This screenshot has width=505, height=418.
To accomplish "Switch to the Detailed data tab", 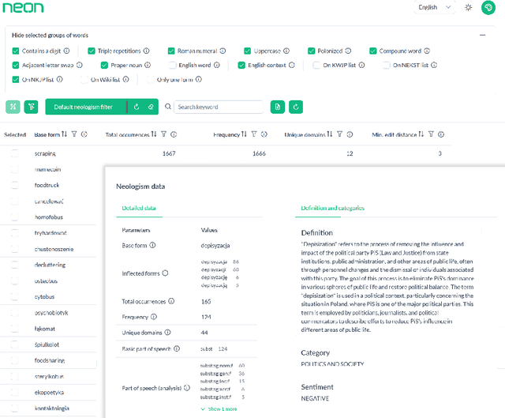I will (x=139, y=209).
